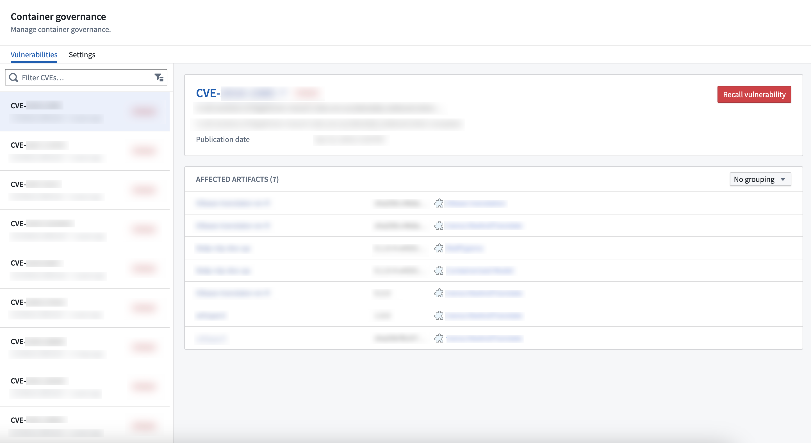Click the Recall vulnerability button
The height and width of the screenshot is (443, 811).
pyautogui.click(x=754, y=94)
